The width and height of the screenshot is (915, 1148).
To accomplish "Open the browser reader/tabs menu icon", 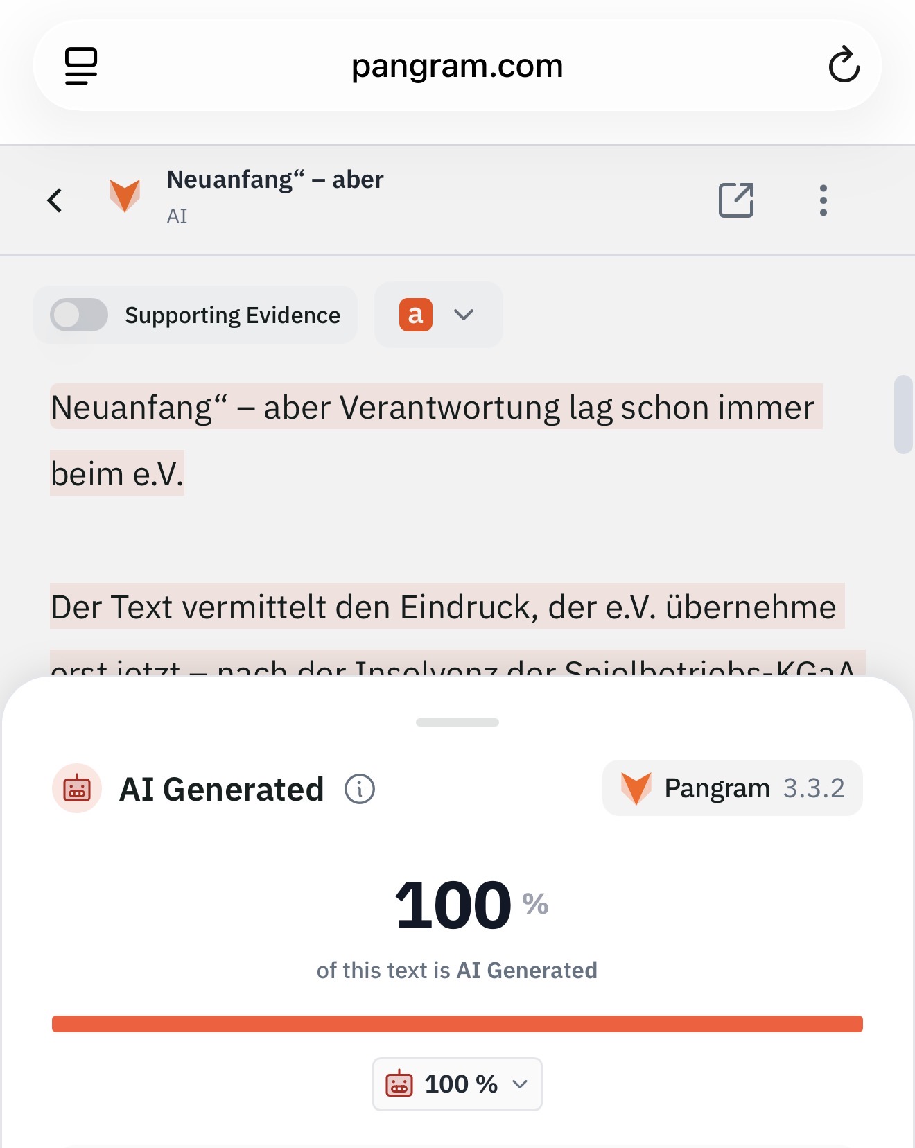I will coord(81,66).
